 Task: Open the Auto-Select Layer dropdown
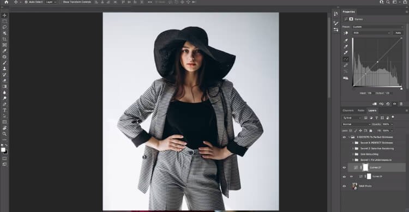[x=51, y=2]
